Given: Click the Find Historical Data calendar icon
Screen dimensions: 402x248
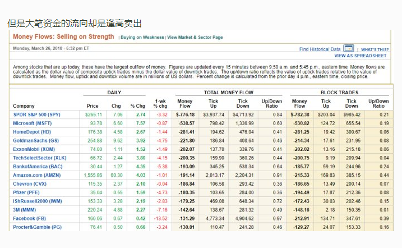Looking at the screenshot, I should coord(348,49).
